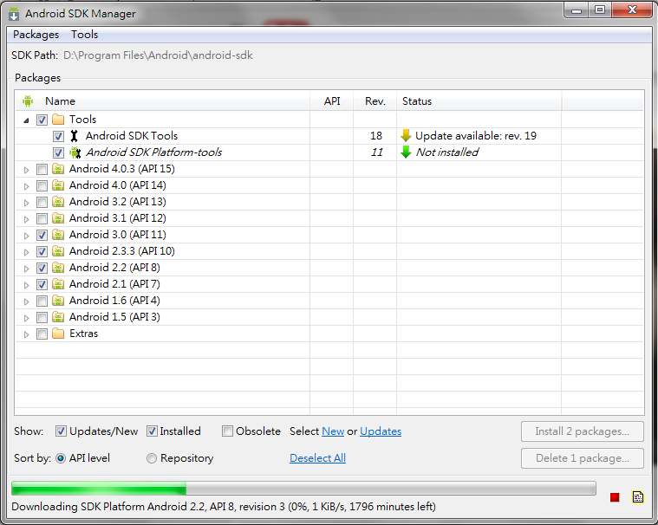Screen dimensions: 658x525
Task: Select the Repository sort radio button
Action: tap(152, 458)
